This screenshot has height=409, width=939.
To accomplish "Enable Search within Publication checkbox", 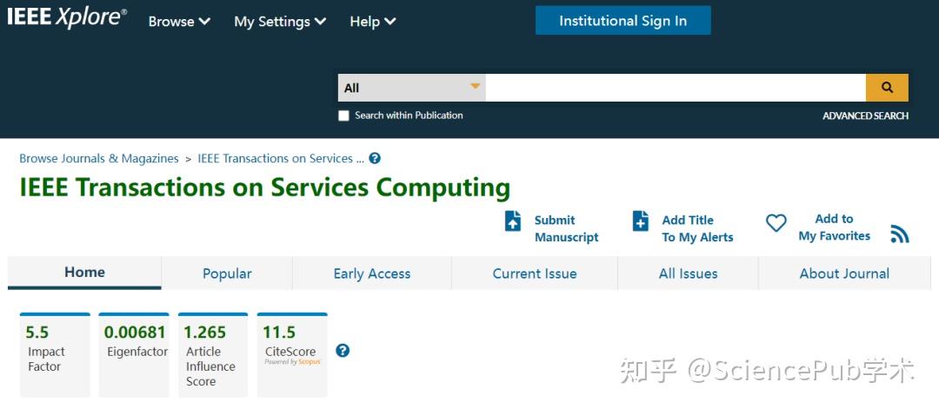I will [343, 115].
